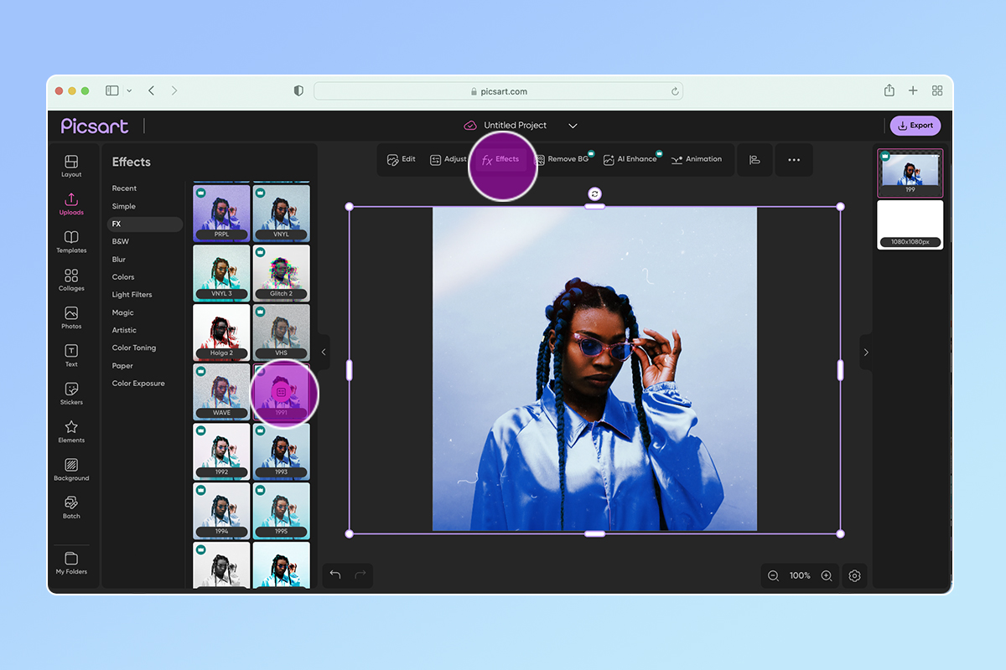Switch to the FX effects category

(x=118, y=224)
